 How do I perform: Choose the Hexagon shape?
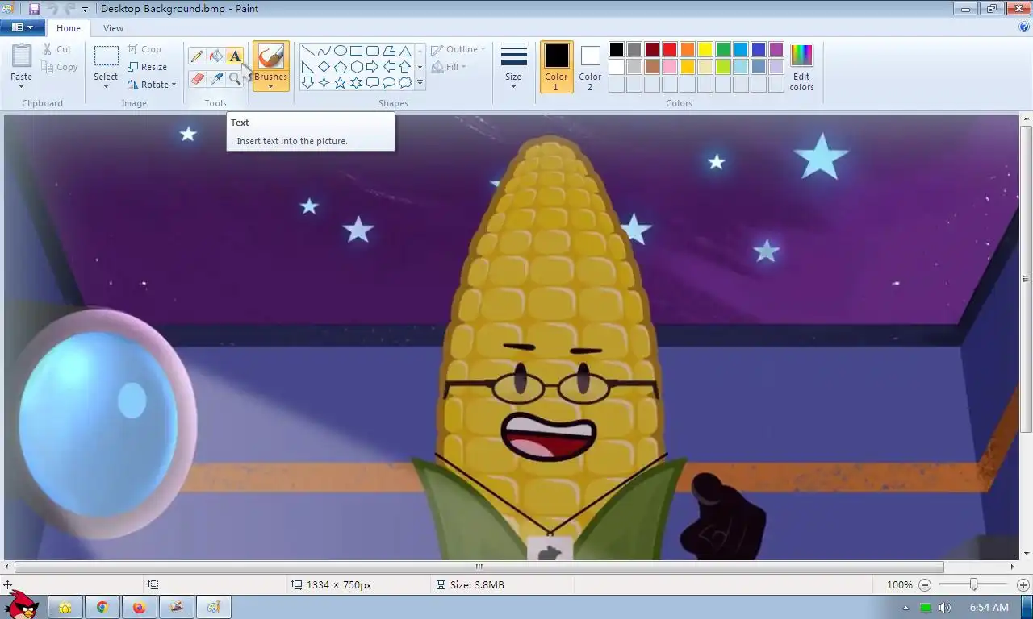pos(356,67)
